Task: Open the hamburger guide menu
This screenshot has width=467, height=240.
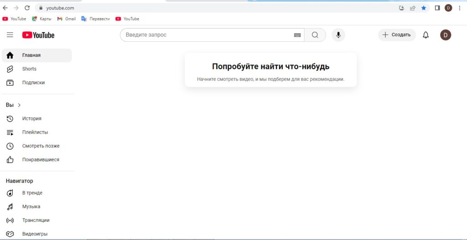Action: tap(10, 35)
